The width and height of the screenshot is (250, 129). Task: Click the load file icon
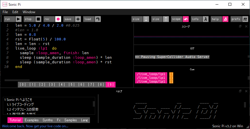point(98,19)
